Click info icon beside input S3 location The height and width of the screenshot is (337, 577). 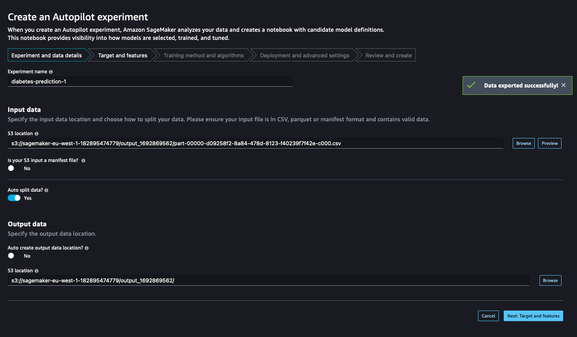click(37, 133)
